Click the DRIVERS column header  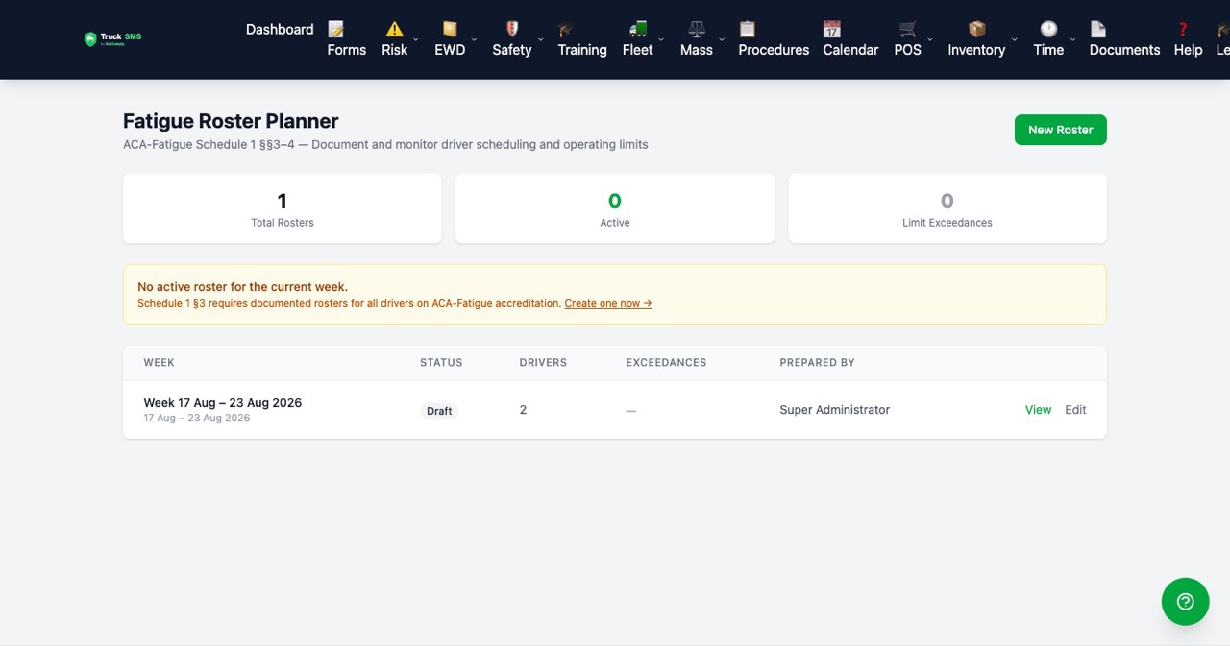point(543,363)
